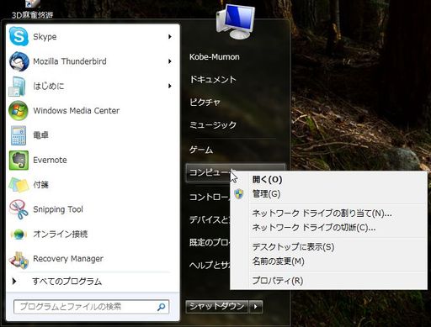Click the すべてのプログラム label
Viewport: 431px width, 327px height.
coord(67,281)
